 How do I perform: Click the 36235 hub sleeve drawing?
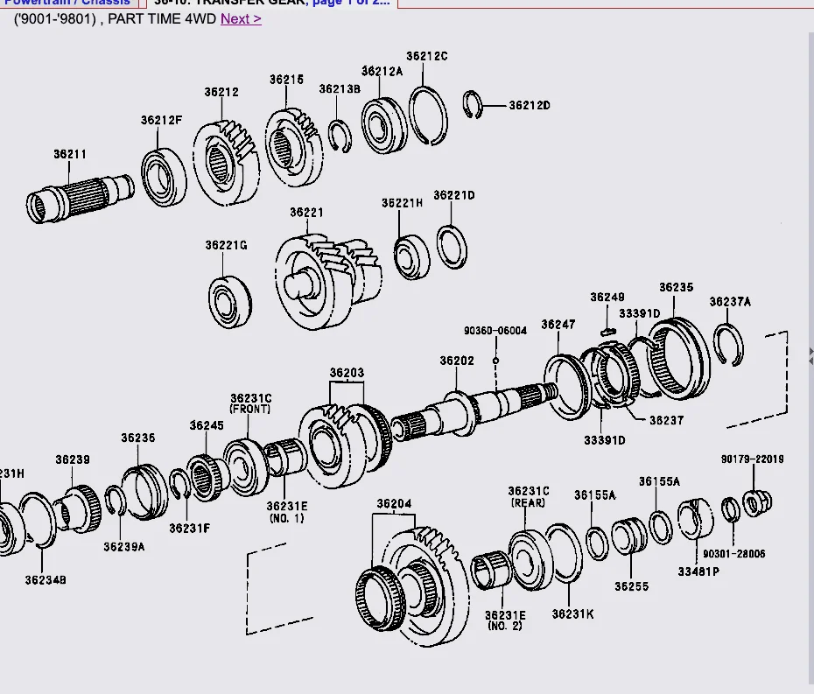pyautogui.click(x=677, y=358)
